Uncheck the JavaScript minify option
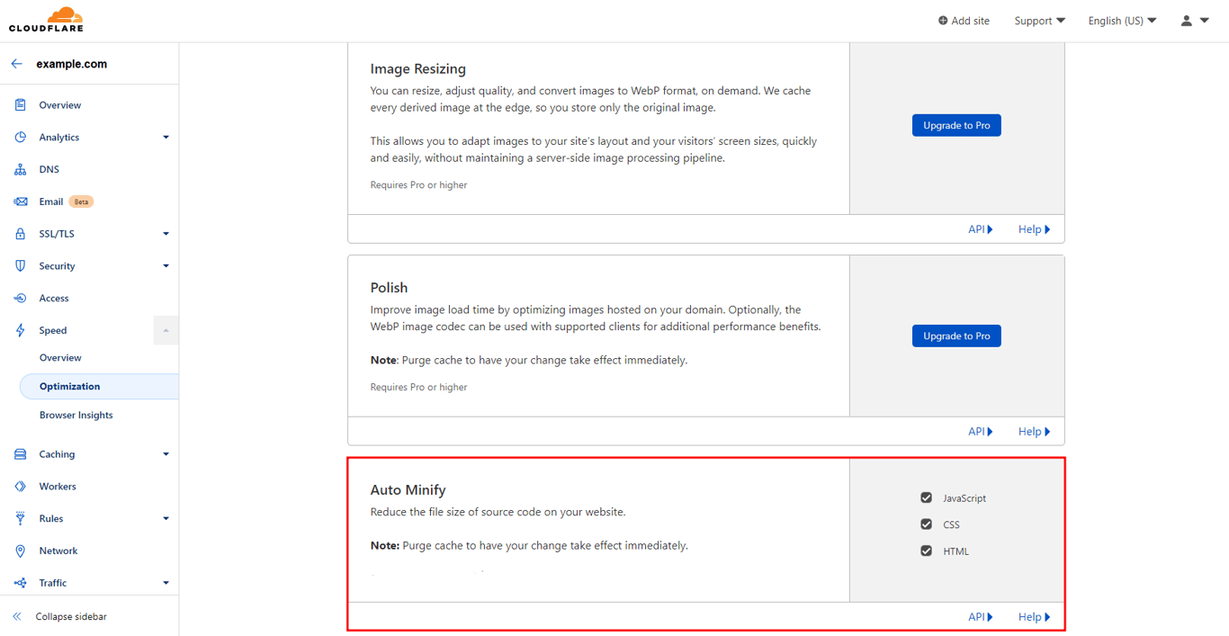 (926, 497)
